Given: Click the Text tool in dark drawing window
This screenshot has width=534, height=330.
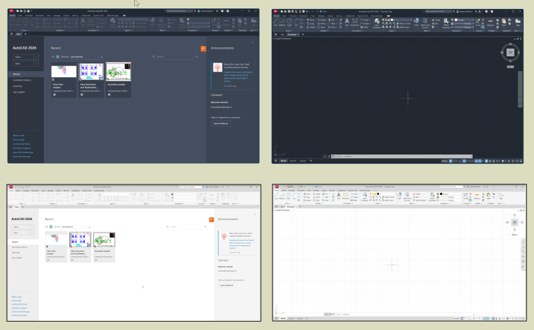Looking at the screenshot, I should pyautogui.click(x=347, y=22).
